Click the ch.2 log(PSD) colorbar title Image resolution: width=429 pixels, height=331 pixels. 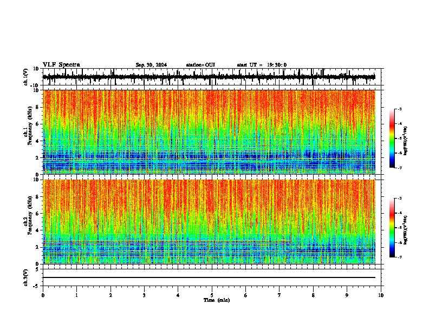[x=406, y=230]
